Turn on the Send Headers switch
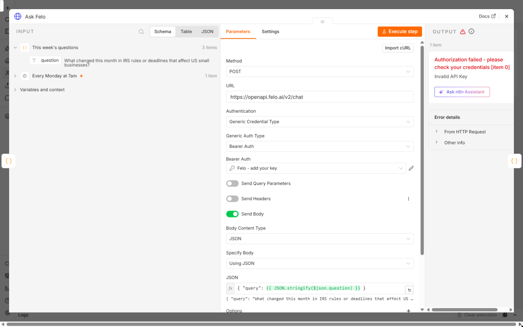This screenshot has height=327, width=523. (x=232, y=199)
